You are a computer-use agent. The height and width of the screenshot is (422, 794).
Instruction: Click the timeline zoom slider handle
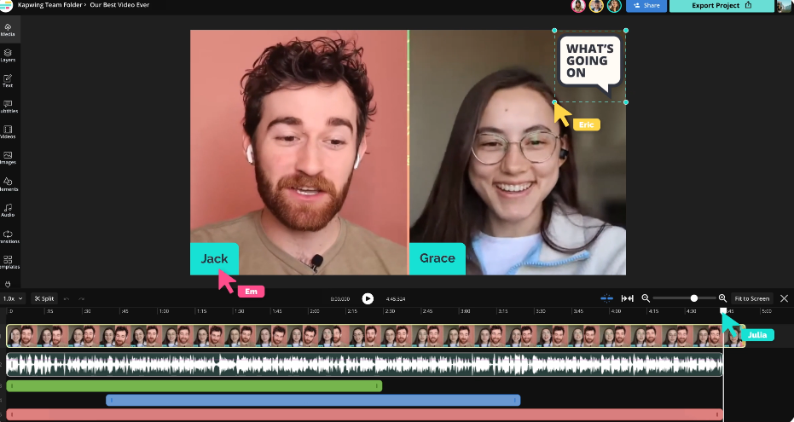point(694,298)
